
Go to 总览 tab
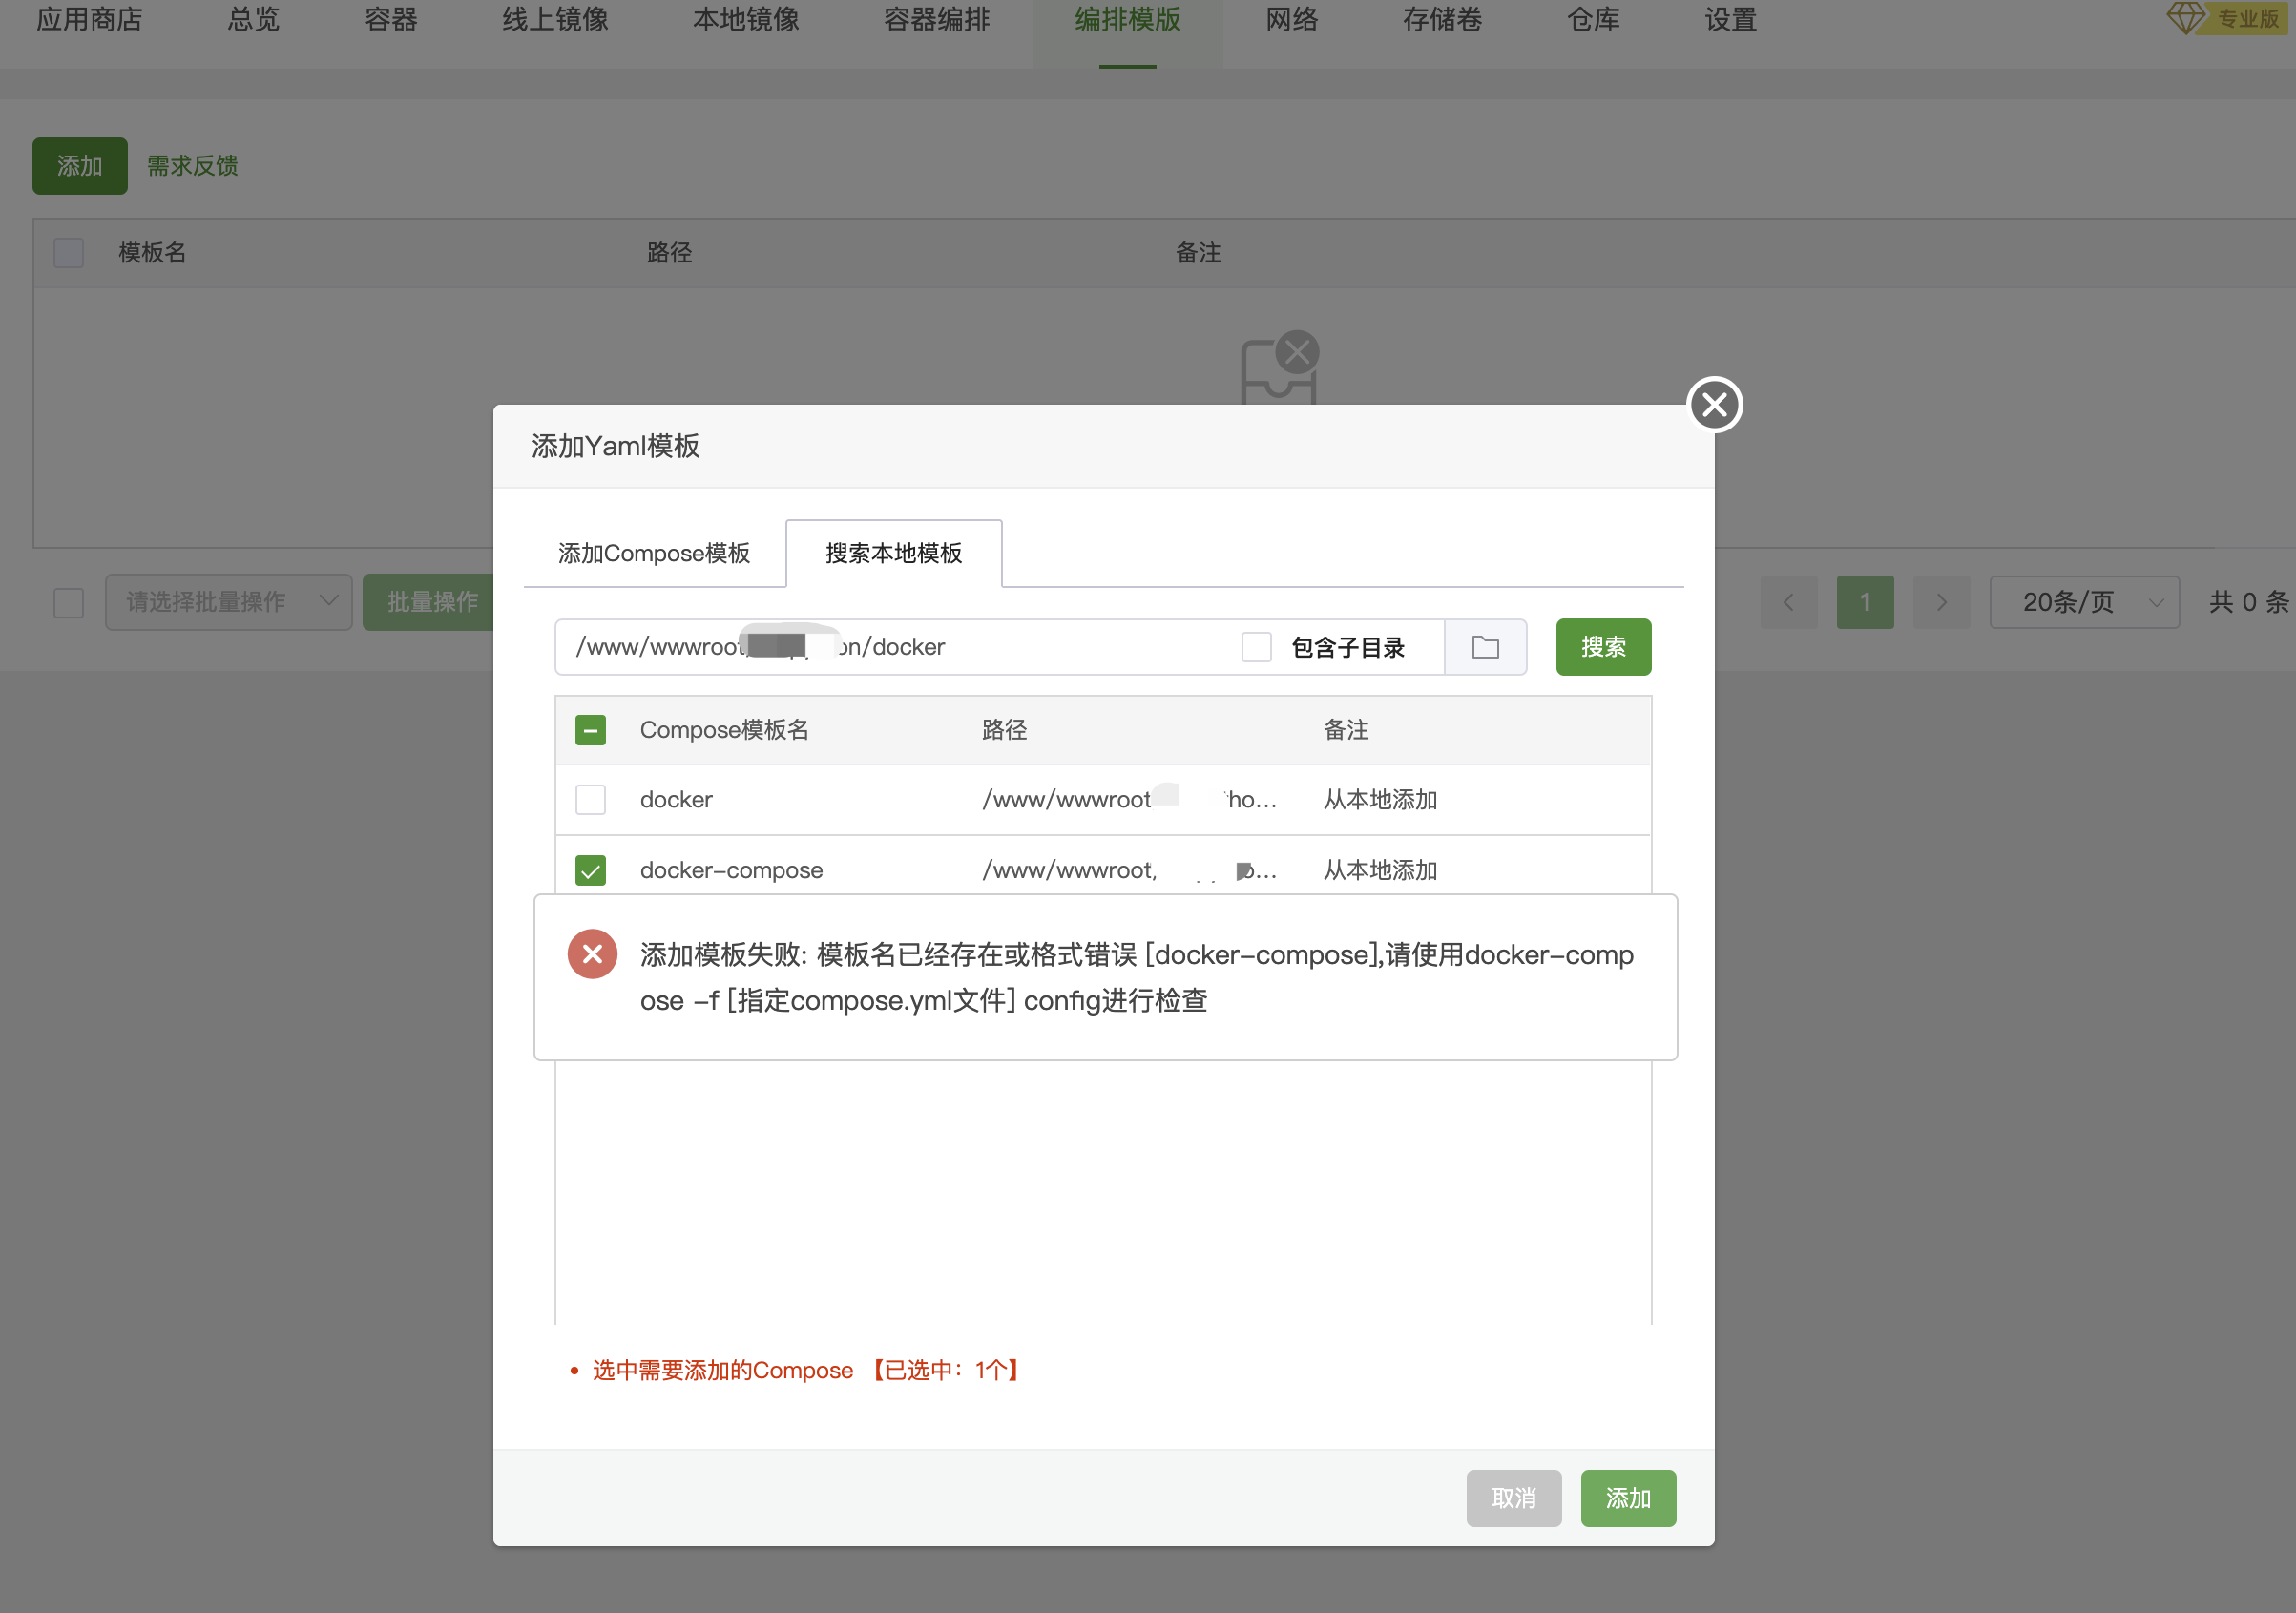click(254, 20)
